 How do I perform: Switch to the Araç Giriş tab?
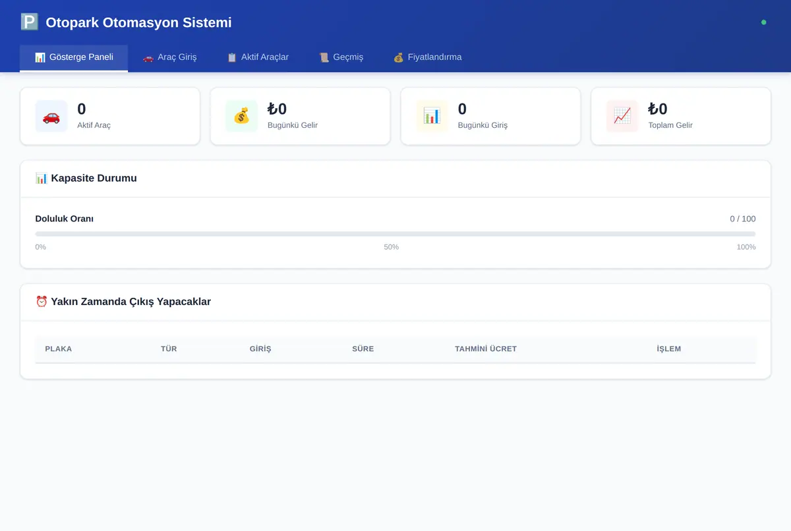coord(169,58)
